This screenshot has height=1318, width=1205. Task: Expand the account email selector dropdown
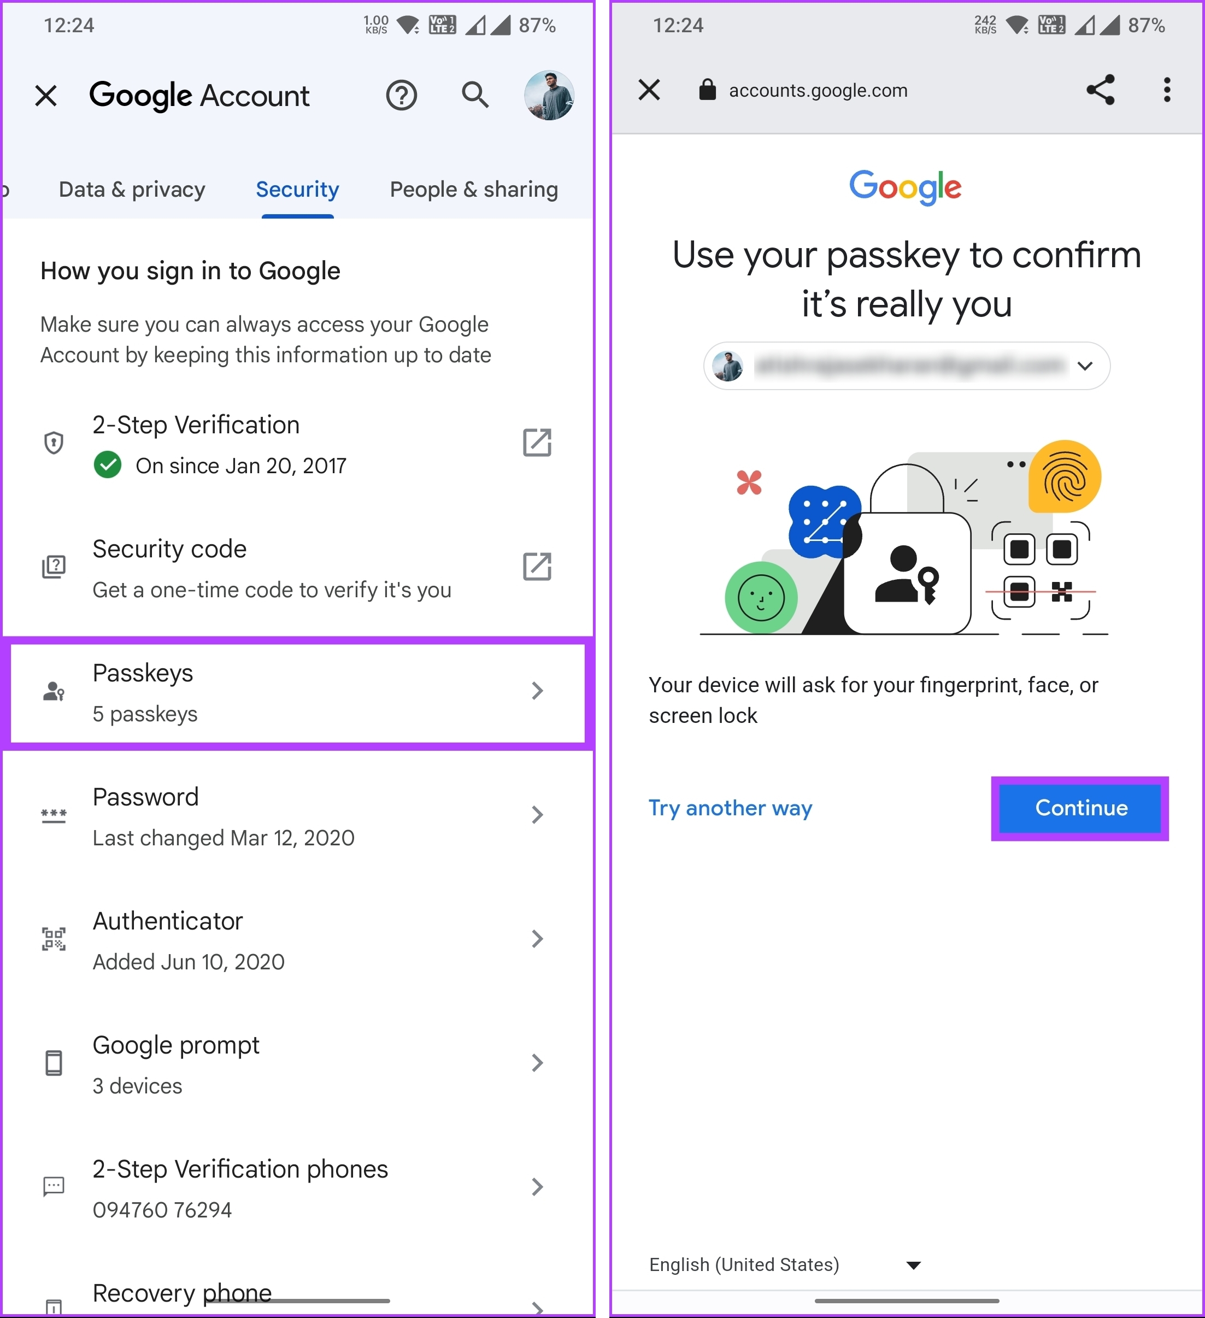pos(906,366)
